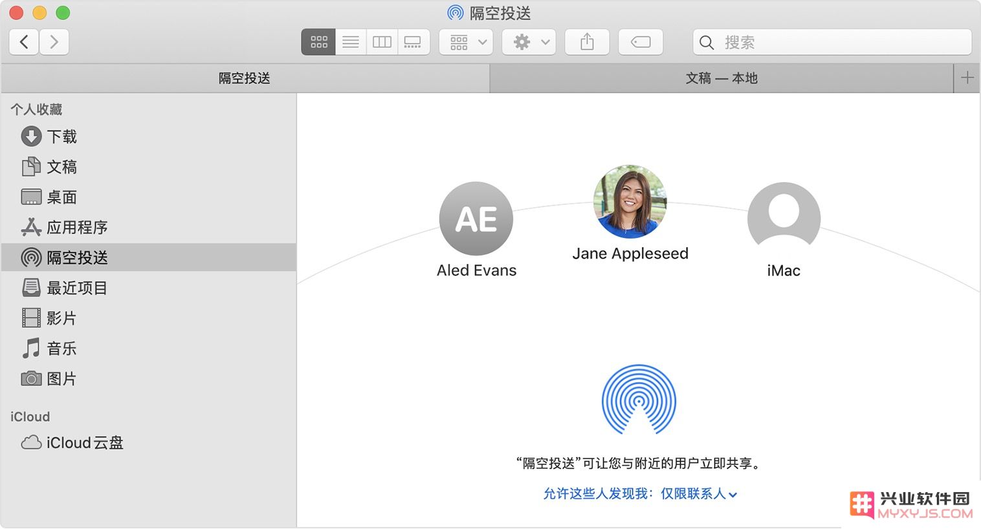Select the AE avatar for Aled Evans

coord(476,219)
